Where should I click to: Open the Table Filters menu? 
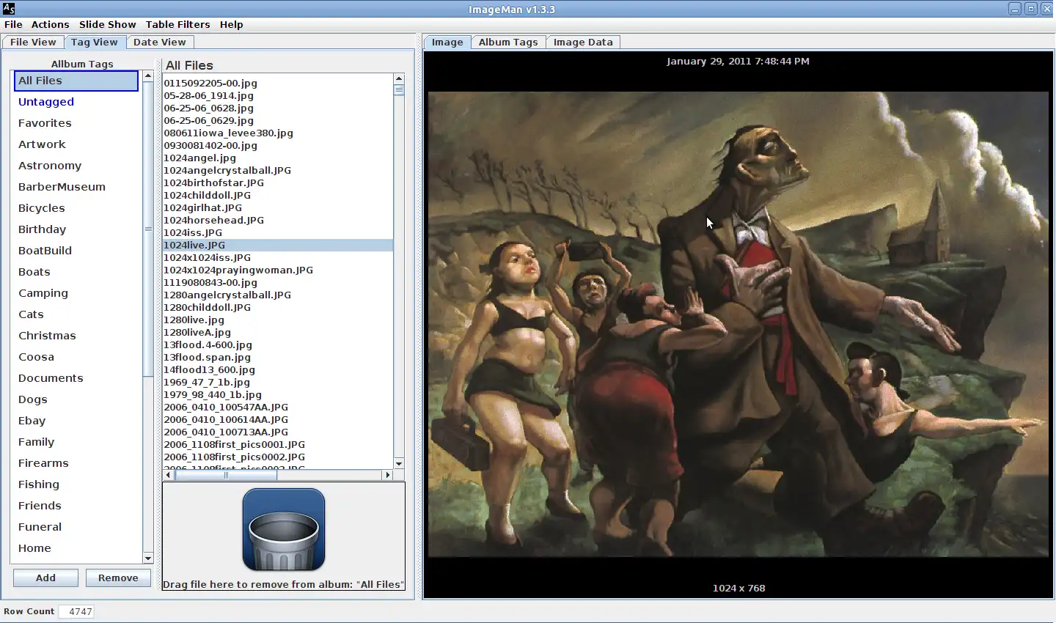click(177, 24)
